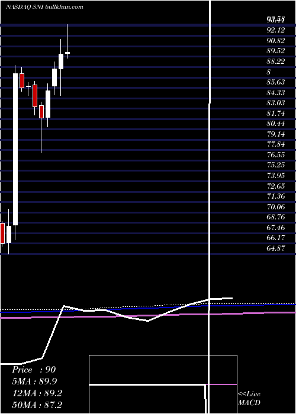Click the 80.44 price label

276,124
